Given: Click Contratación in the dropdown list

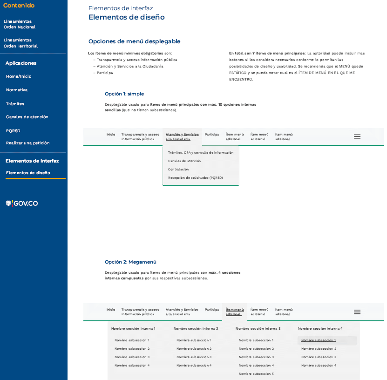Looking at the screenshot, I should (x=178, y=169).
